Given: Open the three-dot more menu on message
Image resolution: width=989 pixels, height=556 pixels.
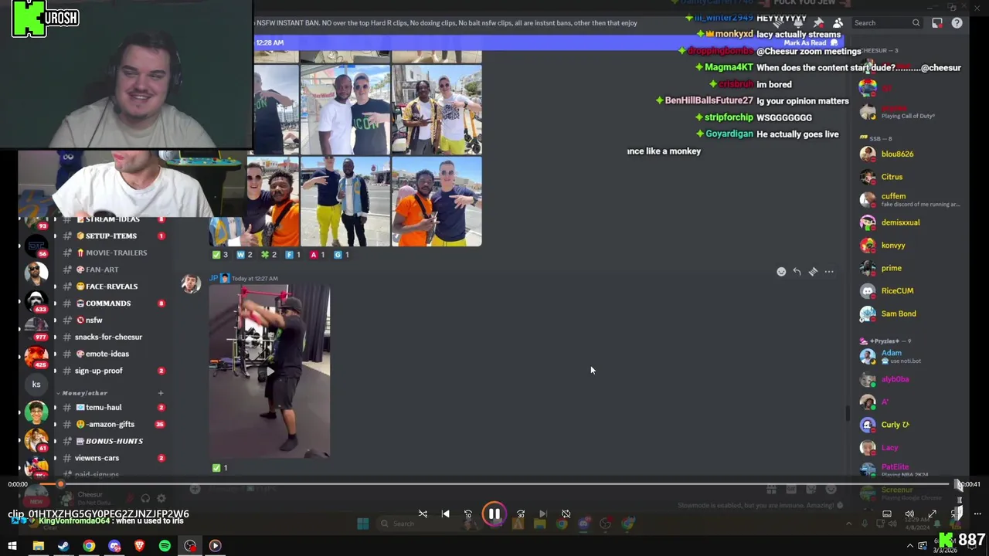Looking at the screenshot, I should (x=829, y=272).
